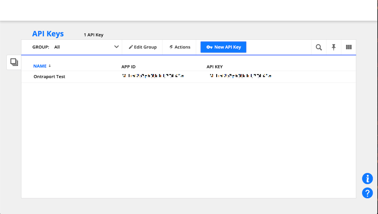378x214 pixels.
Task: Click the APP ID column header
Action: pos(129,67)
